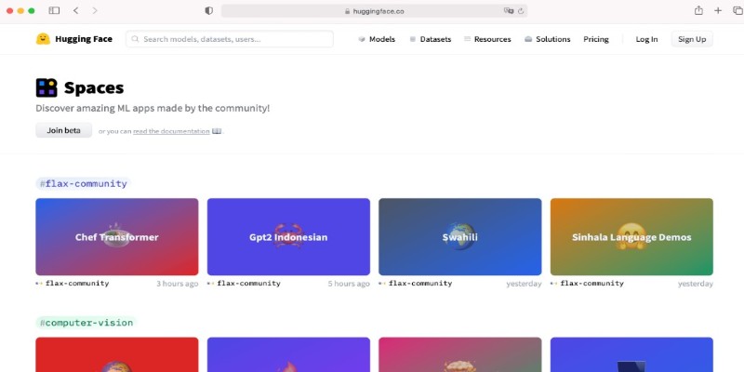Click the Hugging Face emoji logo
Image resolution: width=744 pixels, height=372 pixels.
(43, 39)
